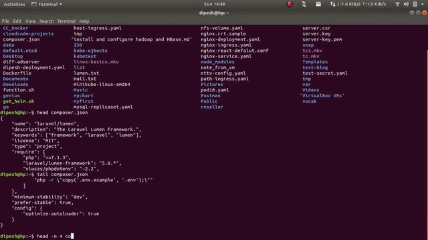Click the text get_helm.sh
Image resolution: width=428 pixels, height=240 pixels.
click(x=19, y=101)
